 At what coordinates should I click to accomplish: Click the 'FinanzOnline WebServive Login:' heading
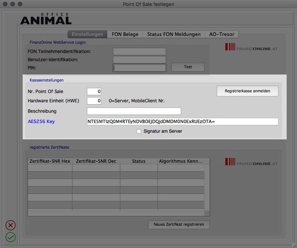coord(58,42)
